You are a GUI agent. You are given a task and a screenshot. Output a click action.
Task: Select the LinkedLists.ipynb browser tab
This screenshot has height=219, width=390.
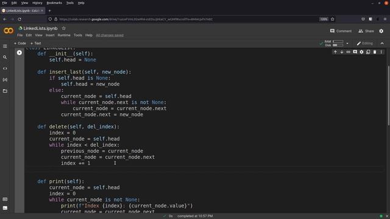tap(23, 11)
